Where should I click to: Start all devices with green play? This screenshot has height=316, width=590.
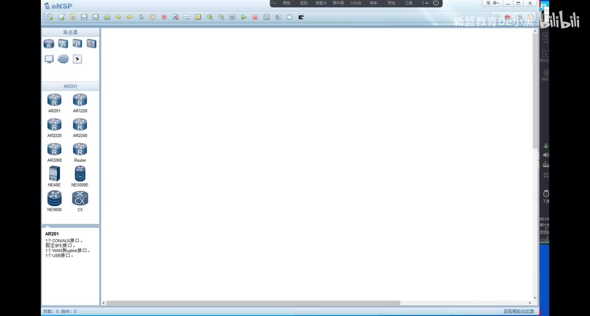[244, 17]
